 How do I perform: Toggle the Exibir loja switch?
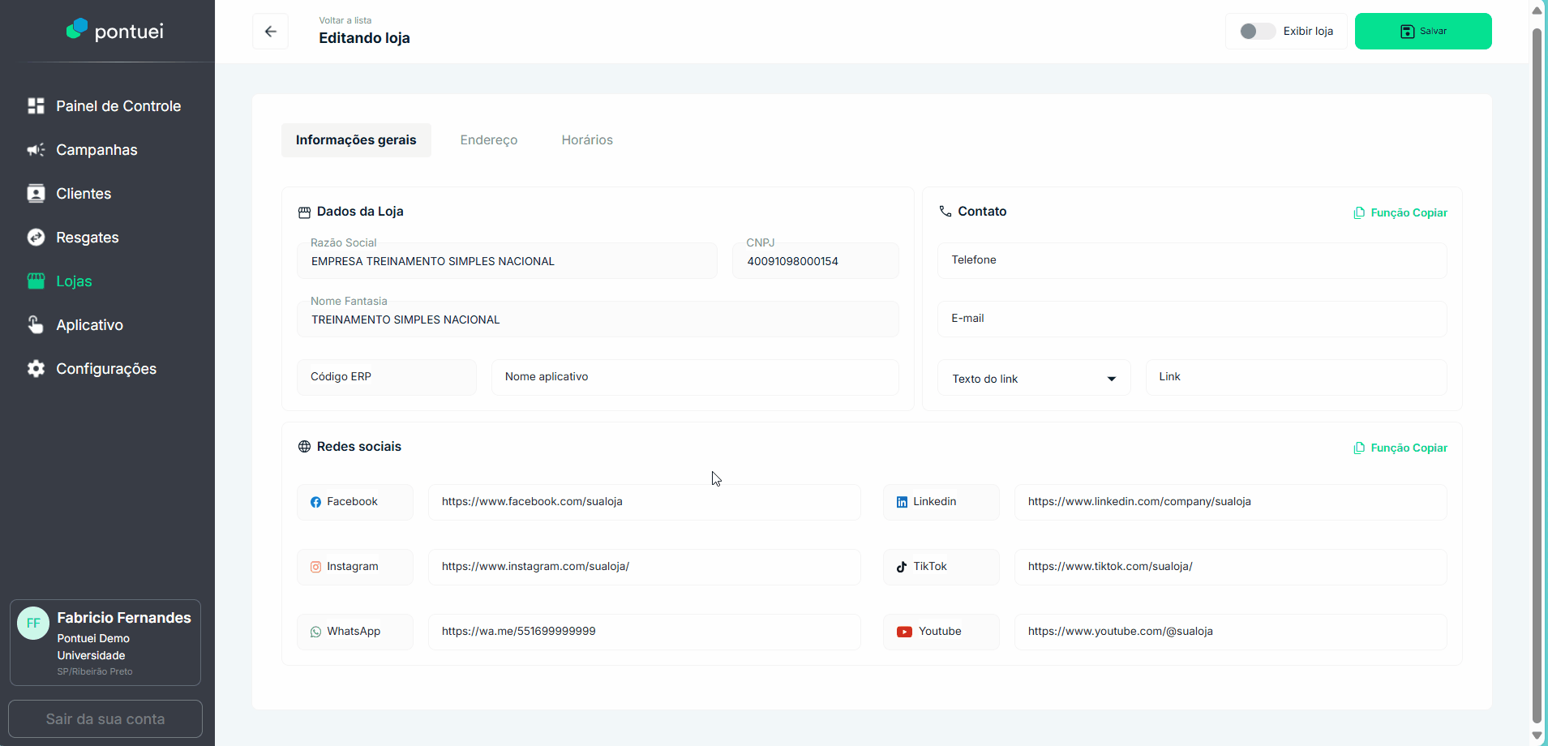pyautogui.click(x=1257, y=32)
